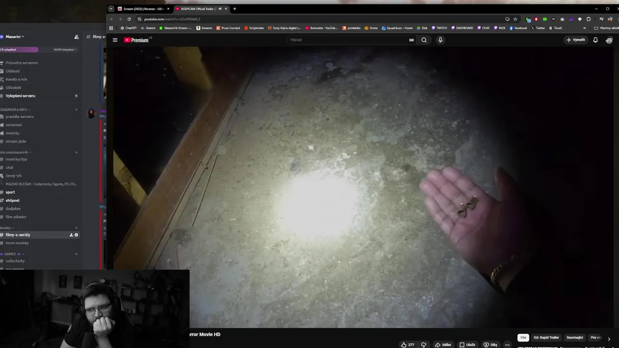Open Gemini bookmark
Image resolution: width=619 pixels, height=348 pixels.
tap(147, 28)
